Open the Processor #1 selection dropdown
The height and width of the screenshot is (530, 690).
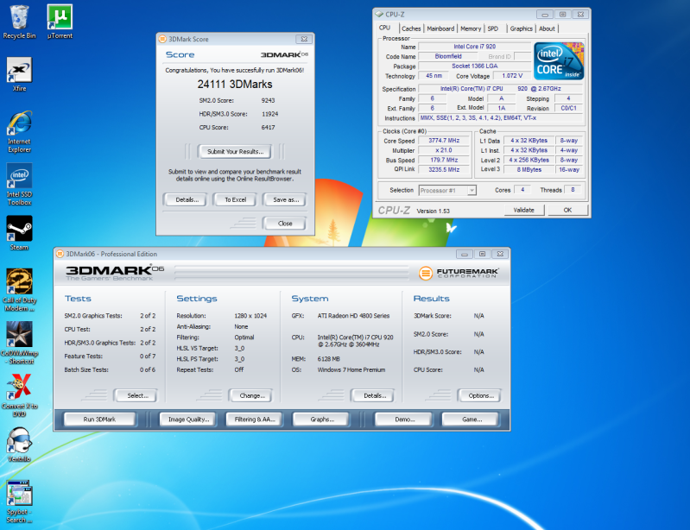(447, 191)
